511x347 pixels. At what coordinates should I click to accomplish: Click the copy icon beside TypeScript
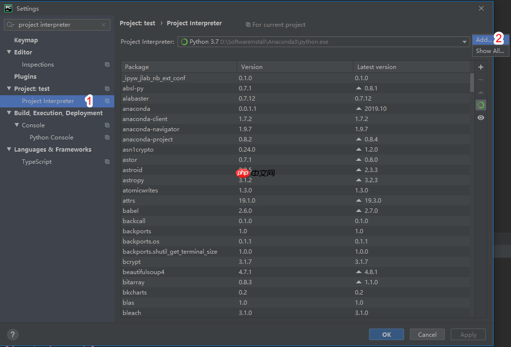107,162
